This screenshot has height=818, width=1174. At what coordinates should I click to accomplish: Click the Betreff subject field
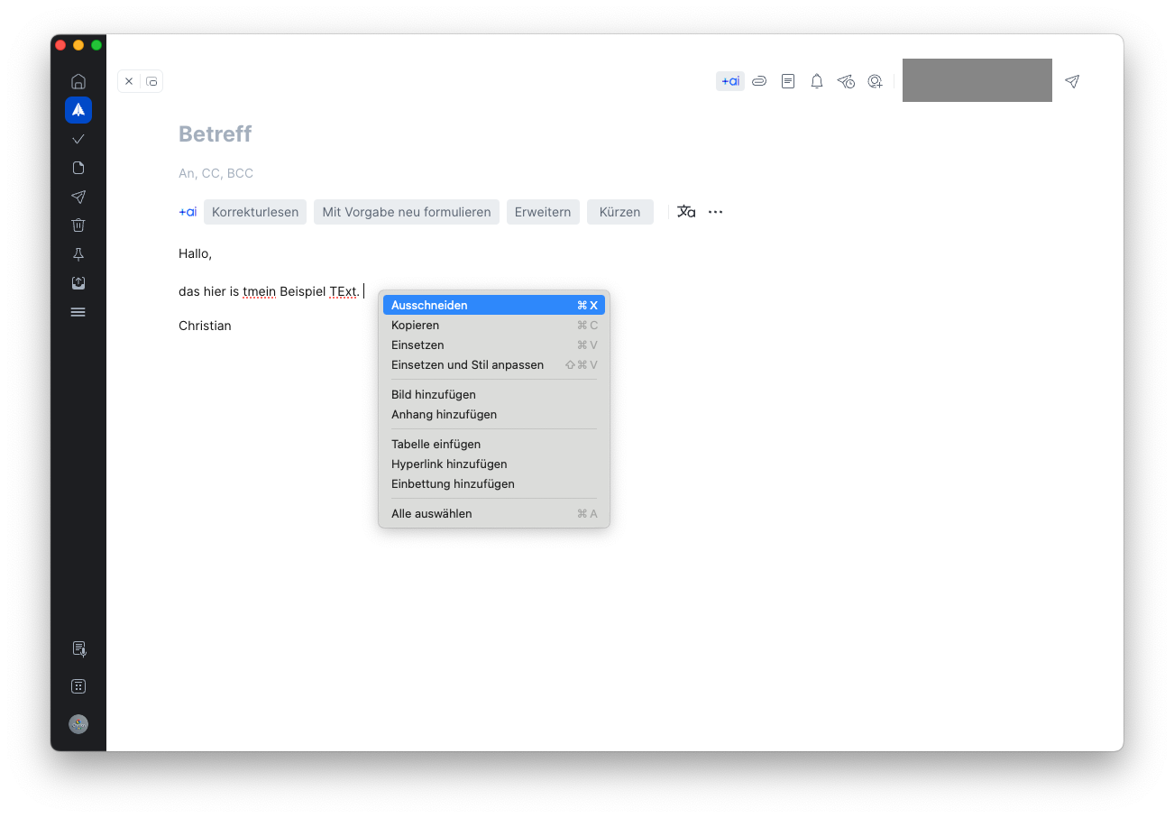[x=215, y=134]
